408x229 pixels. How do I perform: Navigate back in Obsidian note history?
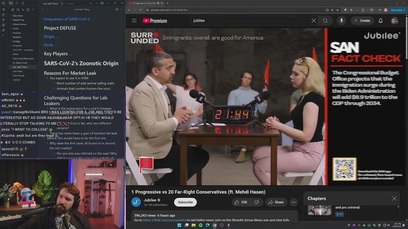click(43, 10)
